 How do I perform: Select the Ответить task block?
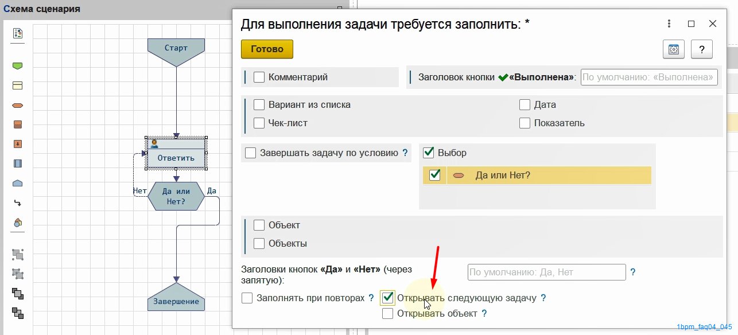pos(177,153)
